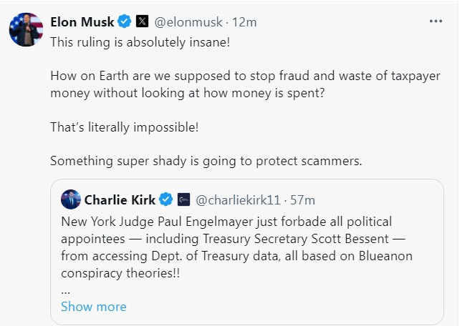The width and height of the screenshot is (470, 326).
Task: Open the Charlie Kirk display name
Action: [120, 199]
